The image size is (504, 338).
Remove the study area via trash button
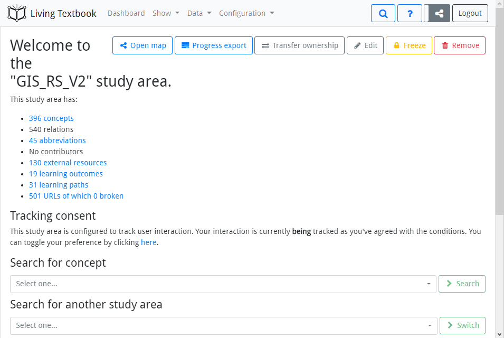460,45
